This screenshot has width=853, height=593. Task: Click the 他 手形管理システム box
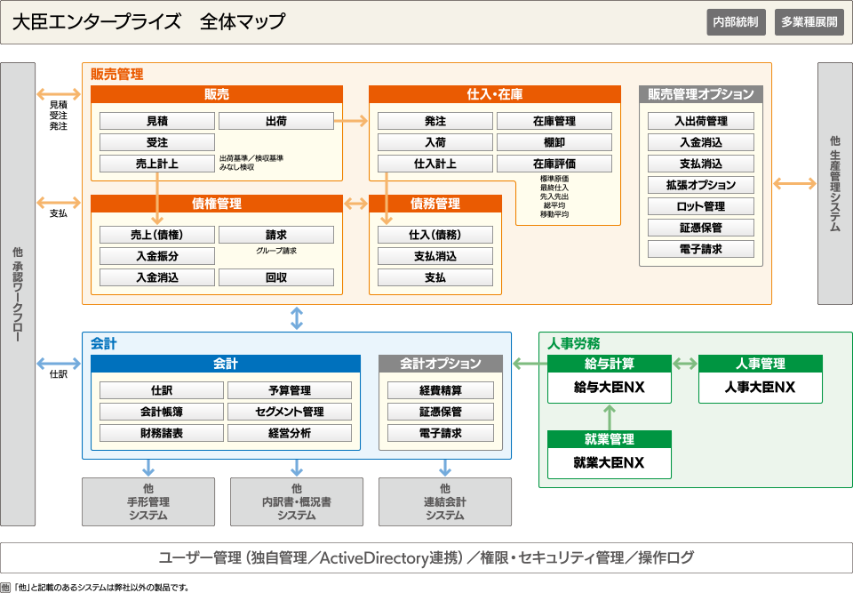point(148,501)
